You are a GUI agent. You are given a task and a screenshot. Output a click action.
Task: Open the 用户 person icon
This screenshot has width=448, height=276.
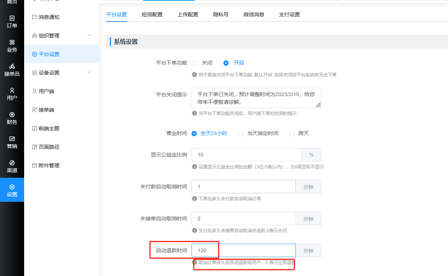12,90
